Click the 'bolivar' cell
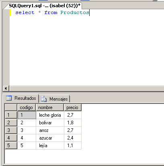Image resolution: width=164 pixels, height=166 pixels. click(x=50, y=123)
